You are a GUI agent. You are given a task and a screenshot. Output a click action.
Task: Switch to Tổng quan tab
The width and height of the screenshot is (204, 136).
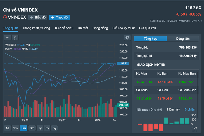point(11,28)
